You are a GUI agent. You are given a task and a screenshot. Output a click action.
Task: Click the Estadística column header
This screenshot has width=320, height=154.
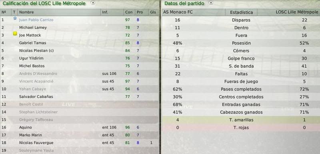(241, 12)
